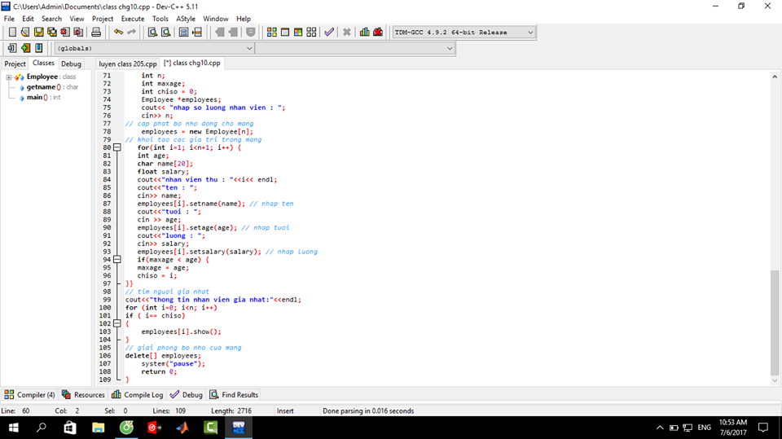Toggle code fold at line 80
The width and height of the screenshot is (782, 439).
tap(118, 147)
